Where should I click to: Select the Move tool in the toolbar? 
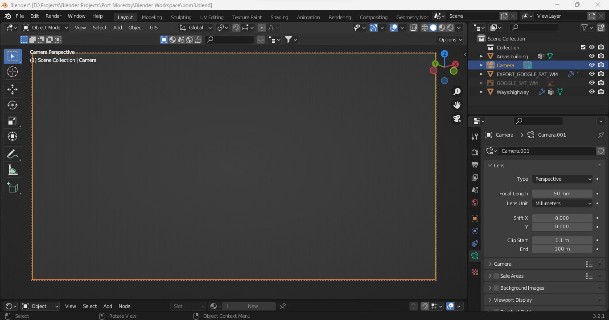(12, 89)
